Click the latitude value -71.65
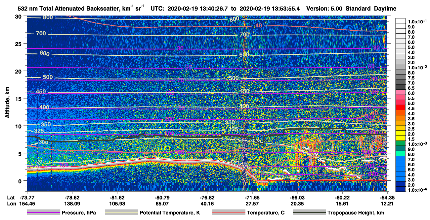This screenshot has width=430, height=220. tap(252, 197)
